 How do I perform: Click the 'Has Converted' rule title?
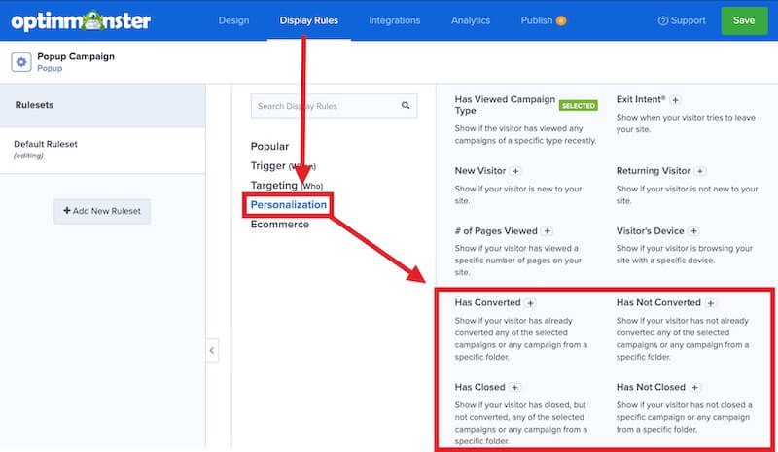pos(487,302)
